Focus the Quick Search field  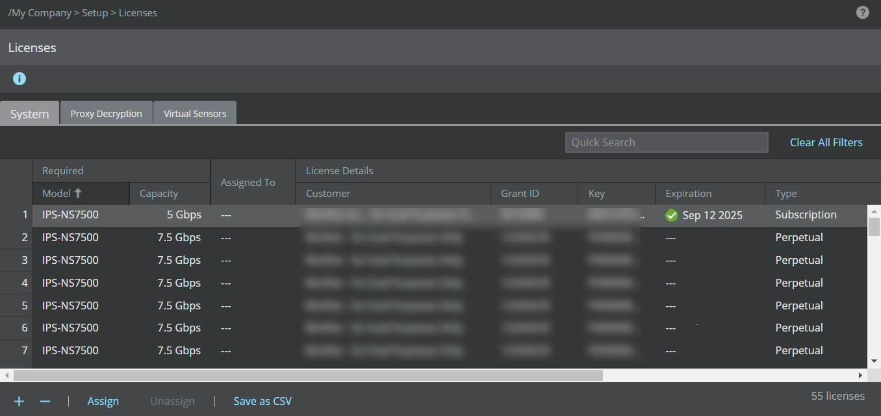[x=667, y=142]
